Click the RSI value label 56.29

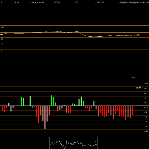coord(137,35)
